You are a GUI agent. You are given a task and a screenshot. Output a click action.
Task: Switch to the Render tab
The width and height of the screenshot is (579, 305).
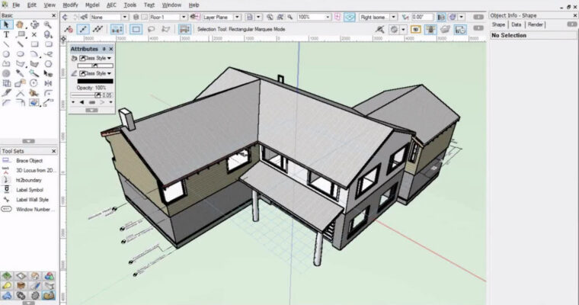click(535, 24)
